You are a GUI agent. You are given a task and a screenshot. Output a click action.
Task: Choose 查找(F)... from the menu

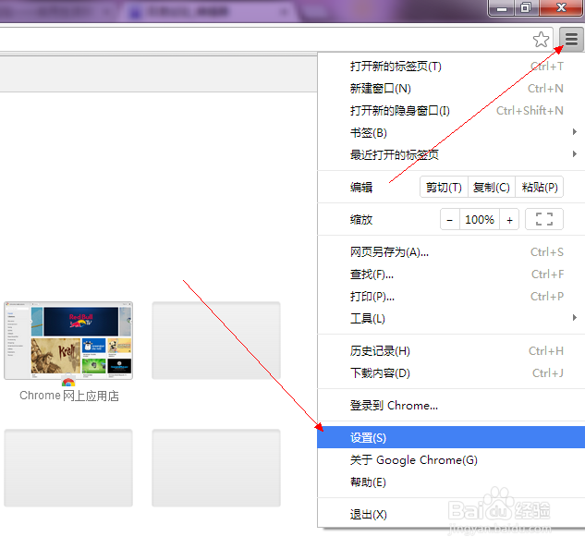coord(451,274)
